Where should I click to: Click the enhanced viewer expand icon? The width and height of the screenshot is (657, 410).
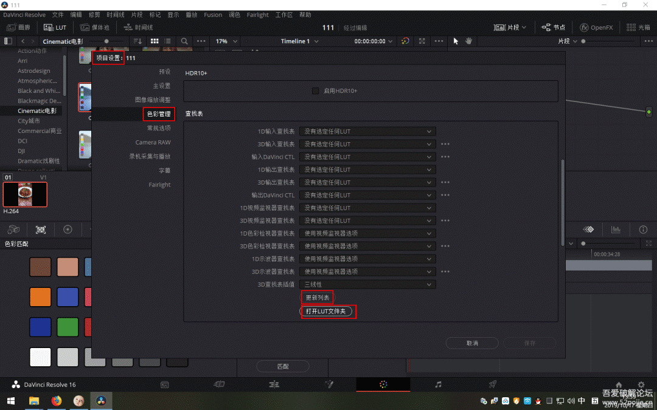[x=422, y=41]
